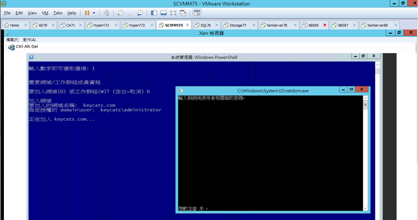Open the Help menu
The image size is (418, 220).
pos(72,13)
